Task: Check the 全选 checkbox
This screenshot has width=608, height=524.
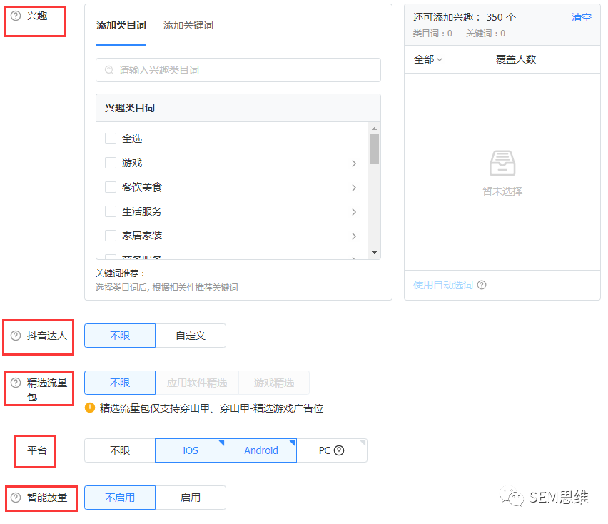Action: (x=111, y=138)
